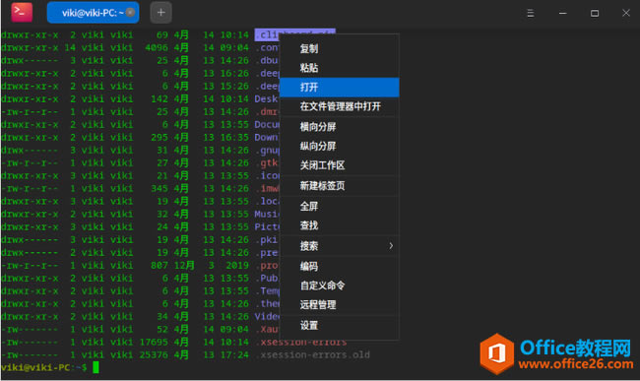Click the file size 17695
This screenshot has height=381, width=640.
[x=154, y=343]
